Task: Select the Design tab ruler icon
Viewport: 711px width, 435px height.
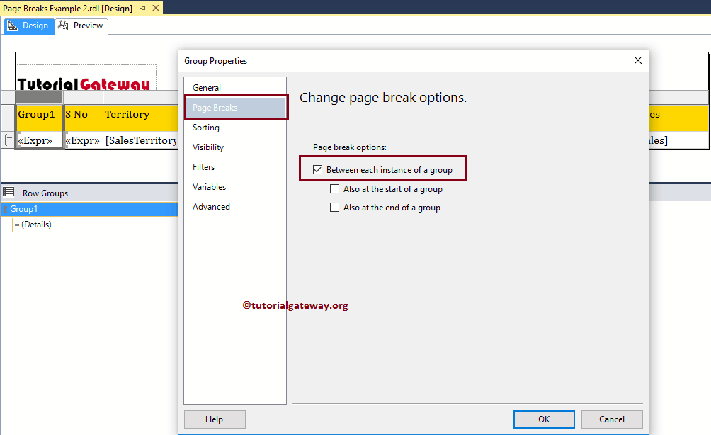Action: pyautogui.click(x=13, y=26)
